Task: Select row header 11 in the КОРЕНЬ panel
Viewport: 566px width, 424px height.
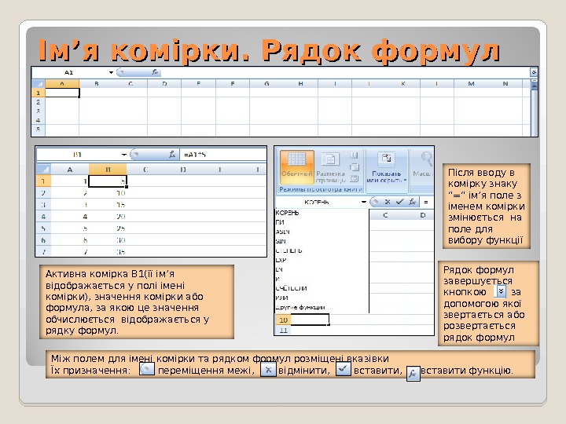Action: [x=283, y=331]
